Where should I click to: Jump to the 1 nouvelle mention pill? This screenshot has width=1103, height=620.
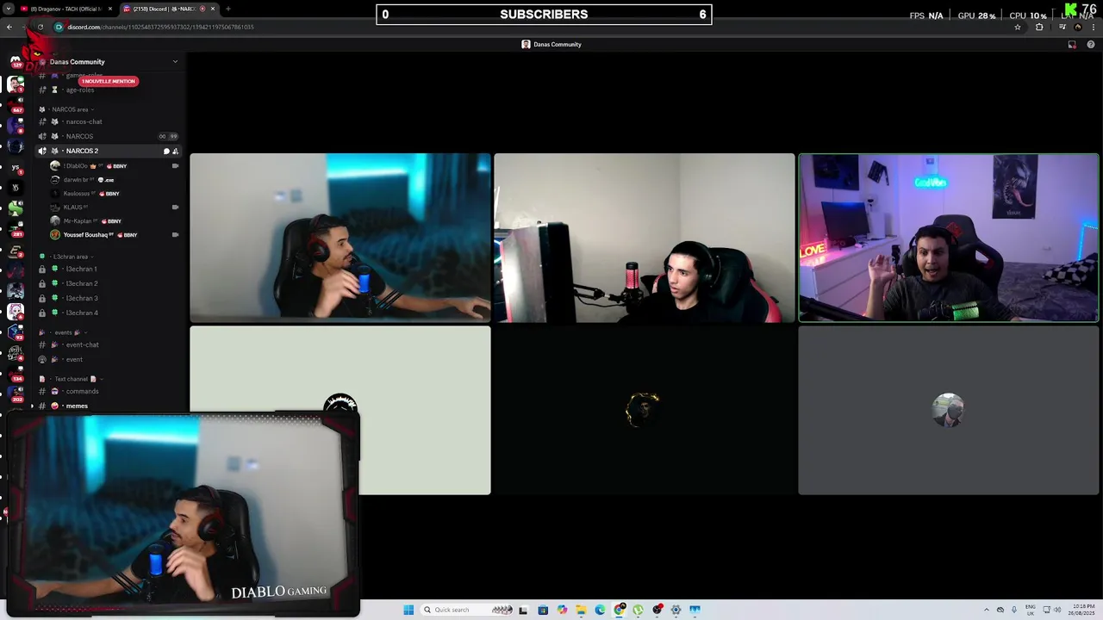(109, 81)
